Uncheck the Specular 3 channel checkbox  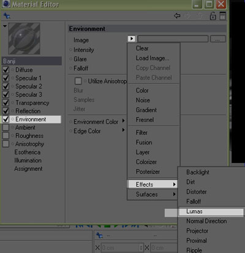pyautogui.click(x=6, y=94)
